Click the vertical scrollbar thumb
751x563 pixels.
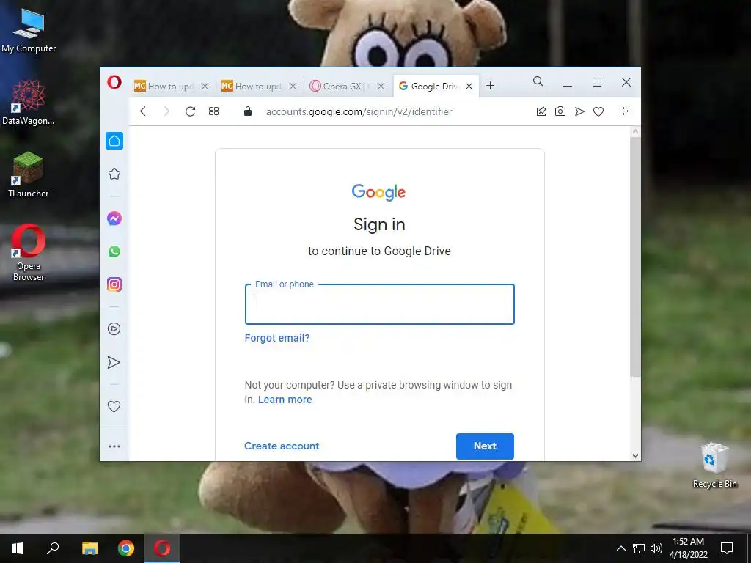point(636,257)
